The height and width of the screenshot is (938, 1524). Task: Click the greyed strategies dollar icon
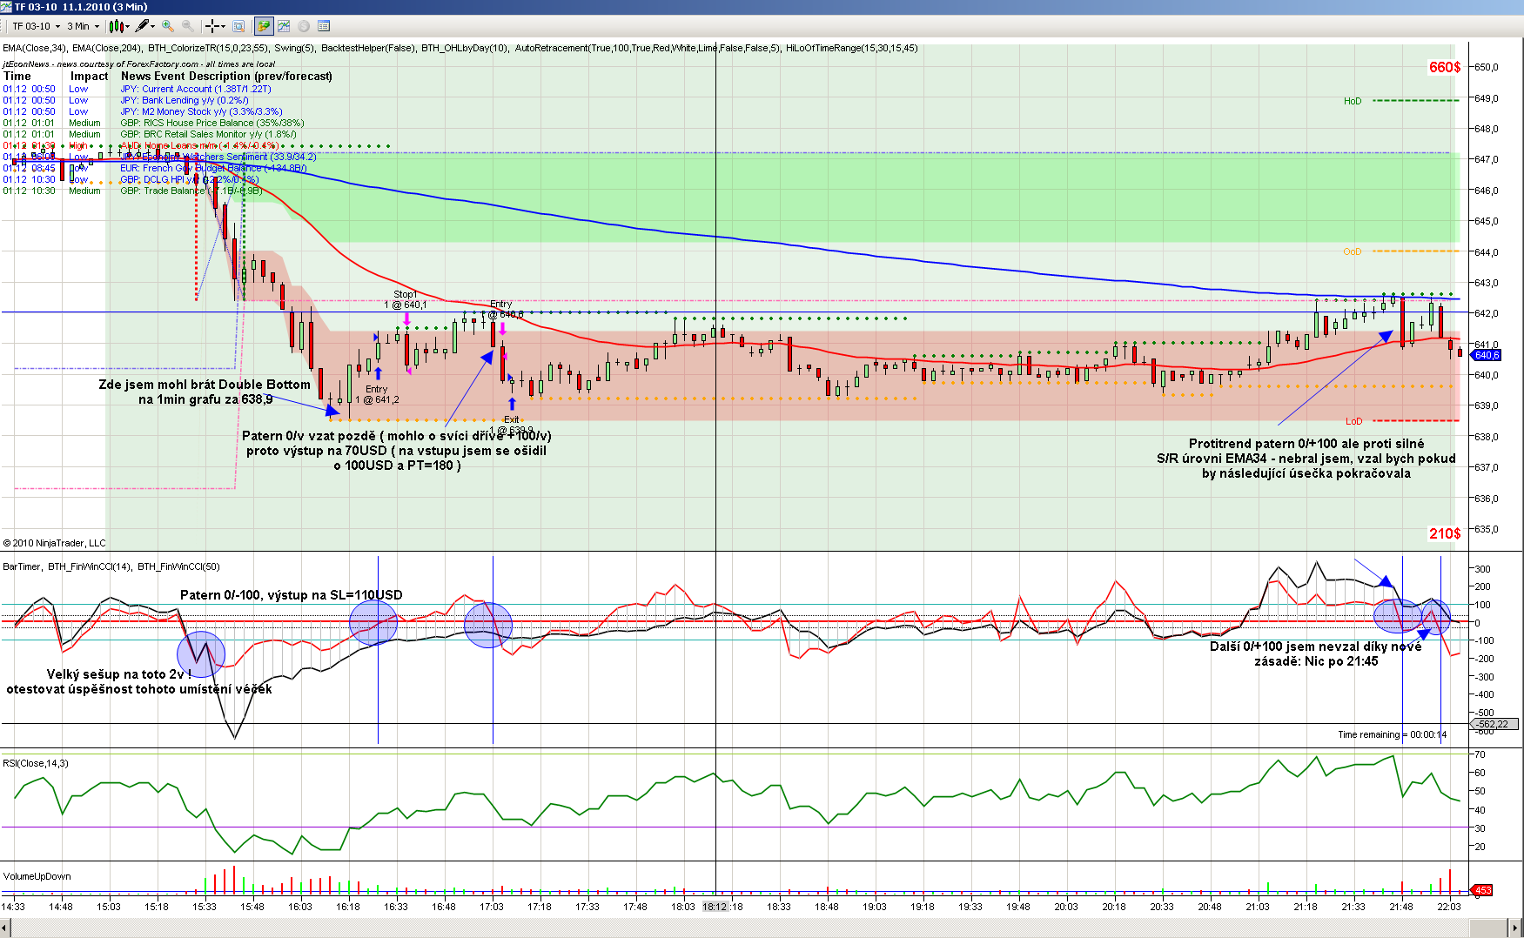coord(304,26)
